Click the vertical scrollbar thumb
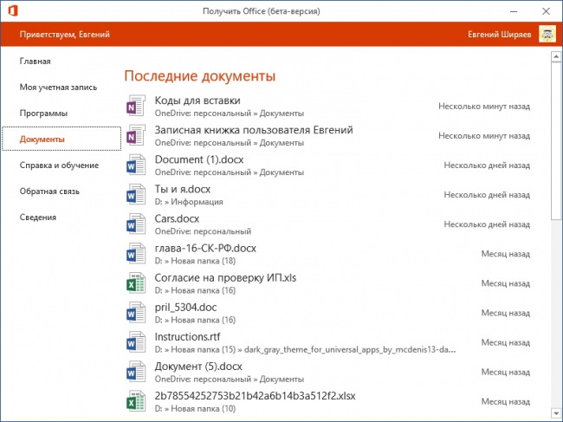The width and height of the screenshot is (563, 422). click(x=556, y=140)
